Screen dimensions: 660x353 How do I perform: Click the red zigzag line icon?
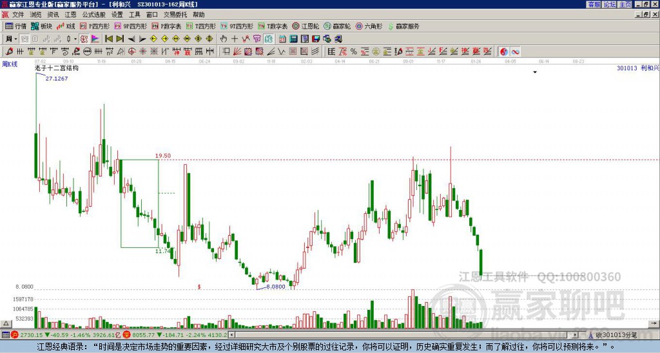pos(246,39)
